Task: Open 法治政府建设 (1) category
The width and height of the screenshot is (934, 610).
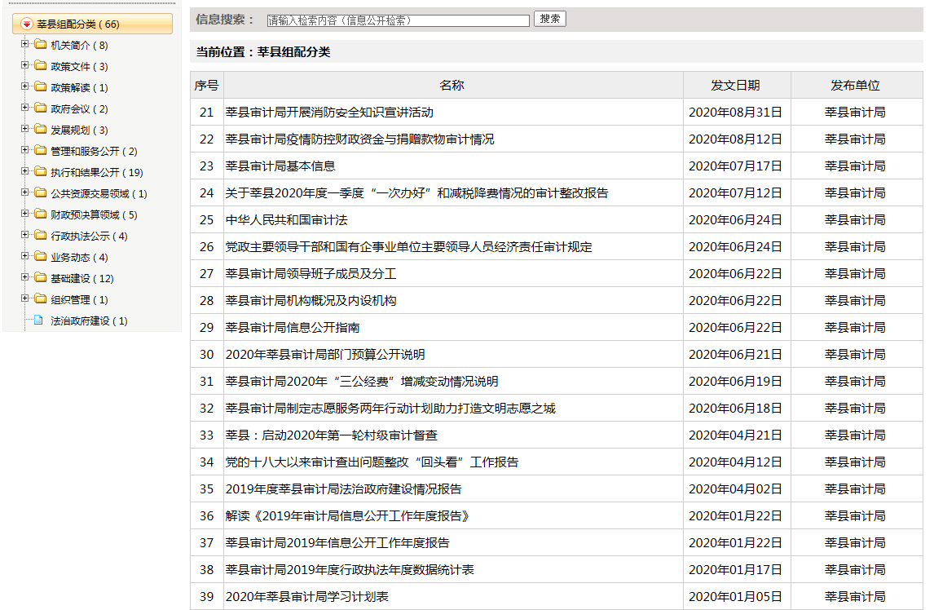Action: pyautogui.click(x=89, y=320)
